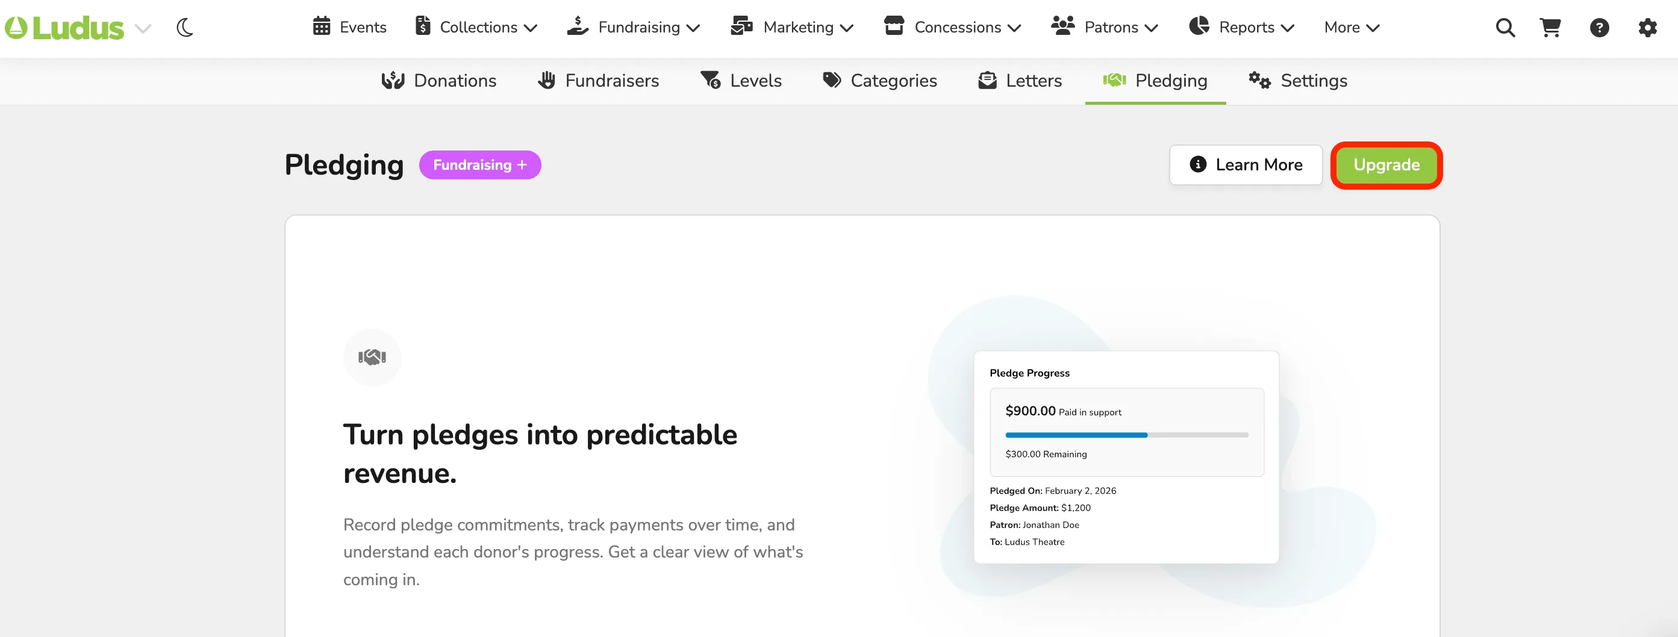
Task: Click the Events calendar icon
Action: [x=322, y=26]
